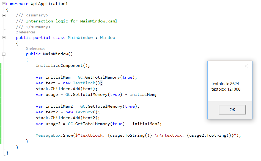Viewport: 261px width, 161px height.
Task: Collapse the MainWindow() constructor outline
Action: coord(4,54)
